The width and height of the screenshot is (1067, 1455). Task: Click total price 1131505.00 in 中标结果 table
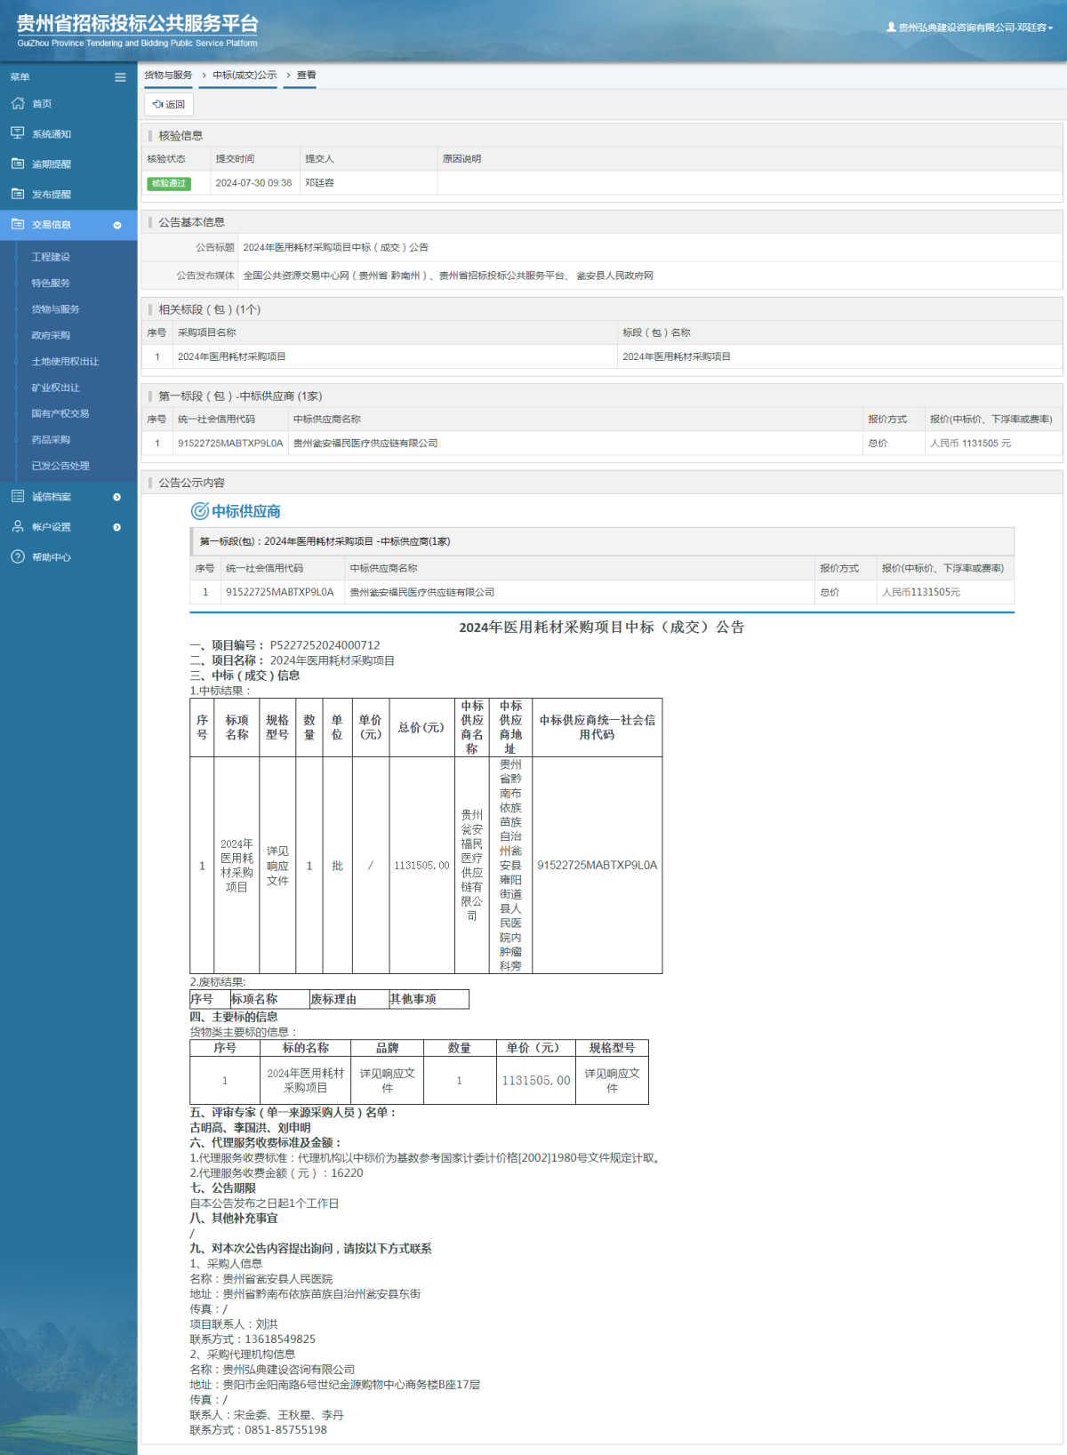(421, 866)
